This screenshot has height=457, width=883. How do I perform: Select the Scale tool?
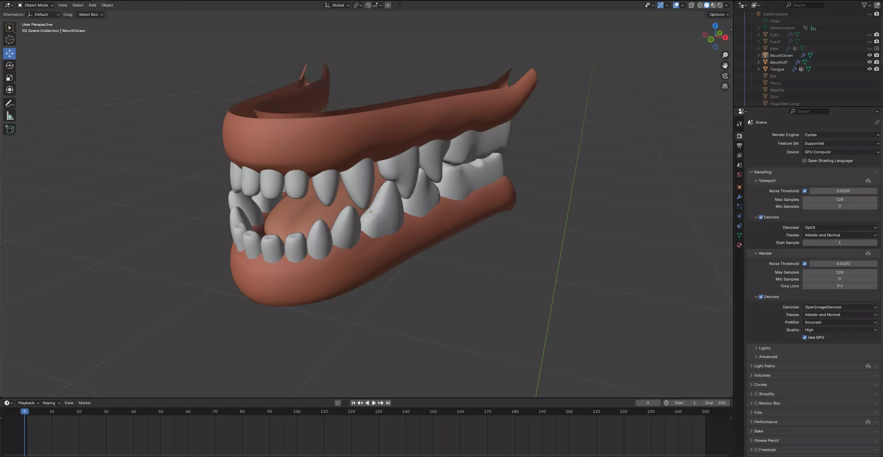point(10,78)
